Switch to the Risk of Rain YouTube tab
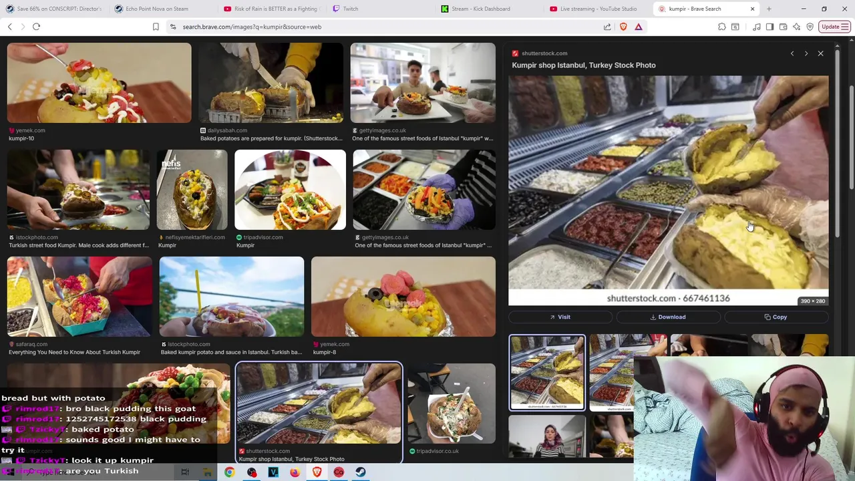This screenshot has width=855, height=481. pos(271,9)
